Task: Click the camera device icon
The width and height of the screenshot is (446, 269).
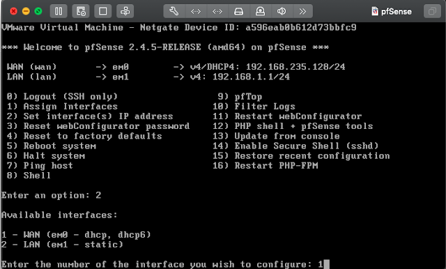Action: pyautogui.click(x=260, y=11)
